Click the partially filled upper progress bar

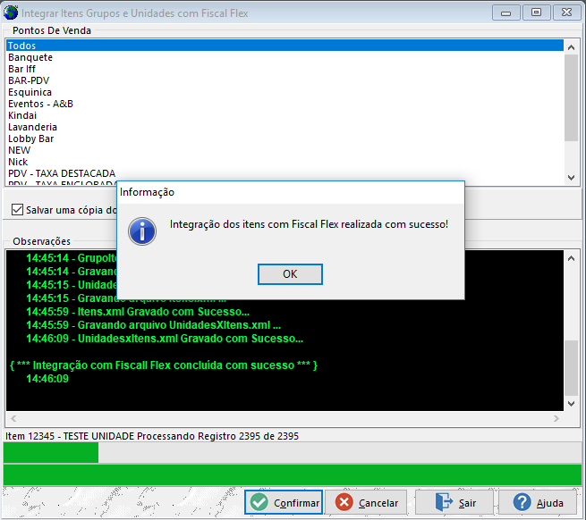point(293,452)
